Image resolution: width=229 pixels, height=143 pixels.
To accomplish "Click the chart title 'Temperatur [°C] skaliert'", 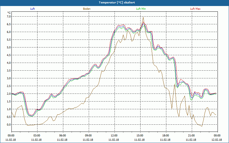I will [117, 3].
